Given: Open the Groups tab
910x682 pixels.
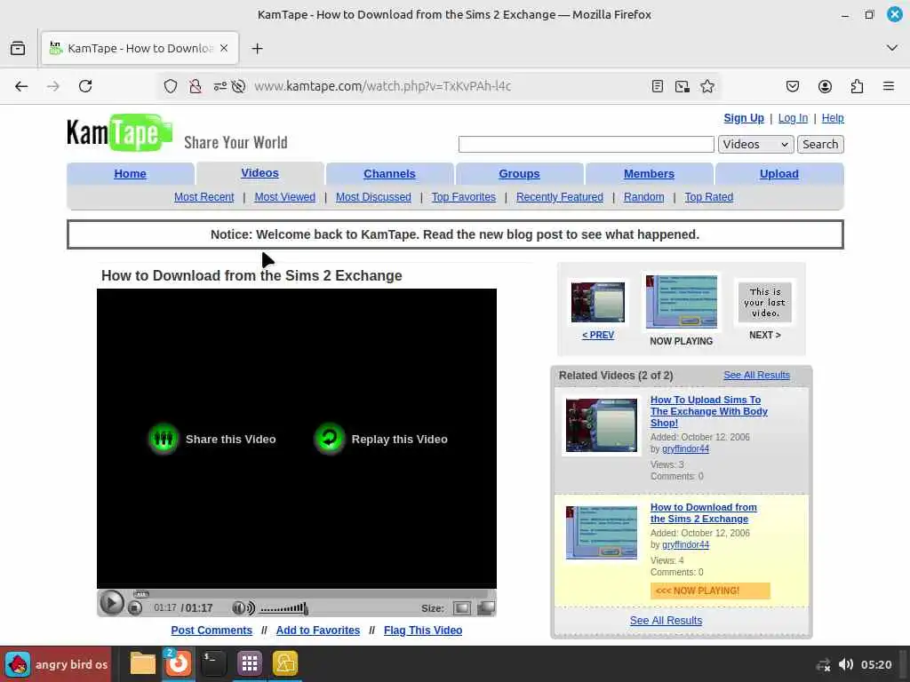Looking at the screenshot, I should click(519, 174).
